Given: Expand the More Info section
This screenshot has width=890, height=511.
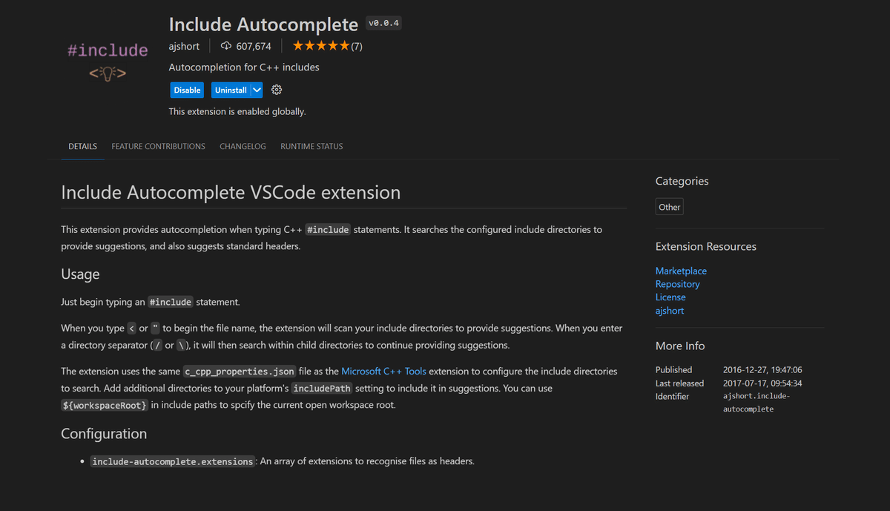Looking at the screenshot, I should pos(679,346).
